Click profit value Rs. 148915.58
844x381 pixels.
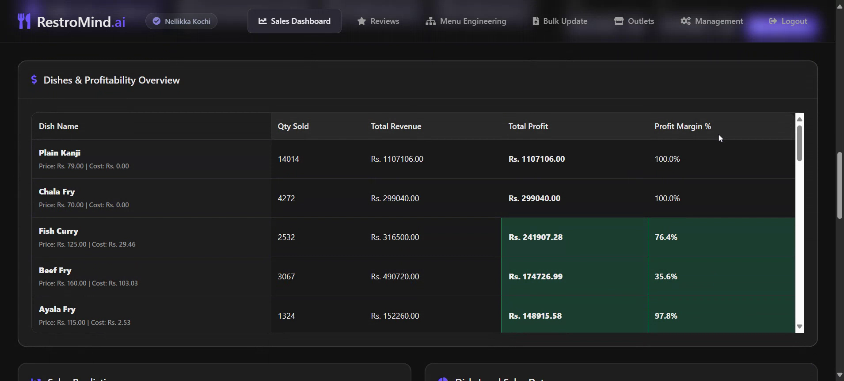pyautogui.click(x=535, y=316)
